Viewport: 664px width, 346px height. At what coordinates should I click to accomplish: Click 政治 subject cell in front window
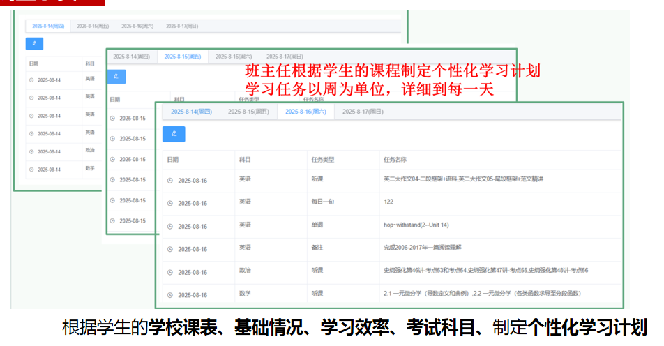point(245,270)
